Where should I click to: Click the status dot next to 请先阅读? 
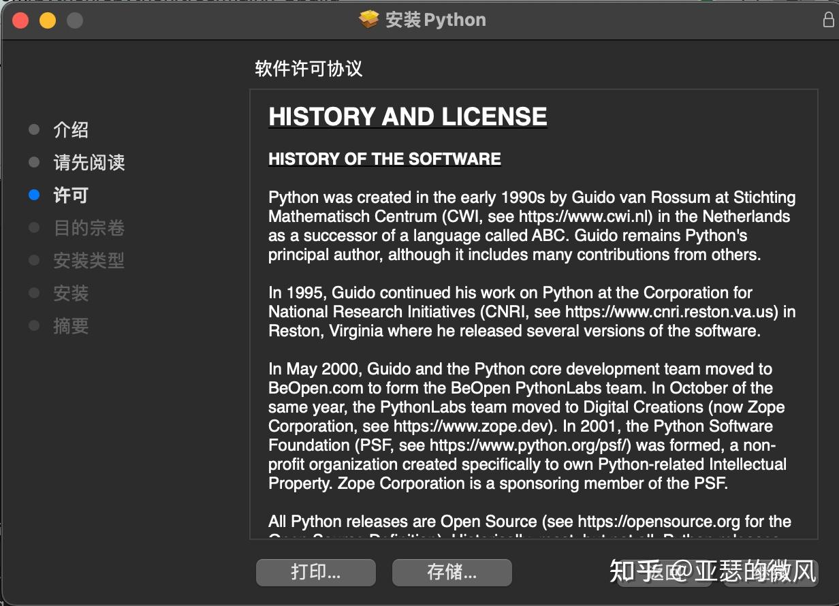click(33, 162)
